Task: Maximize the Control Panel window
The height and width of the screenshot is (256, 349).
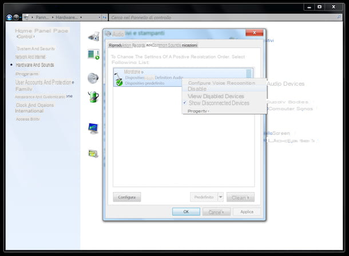Action: pos(319,7)
